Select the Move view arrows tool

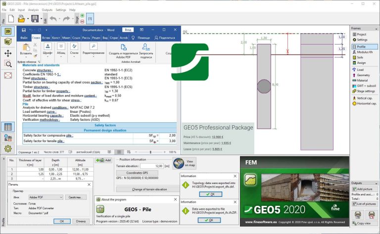(x=8, y=53)
